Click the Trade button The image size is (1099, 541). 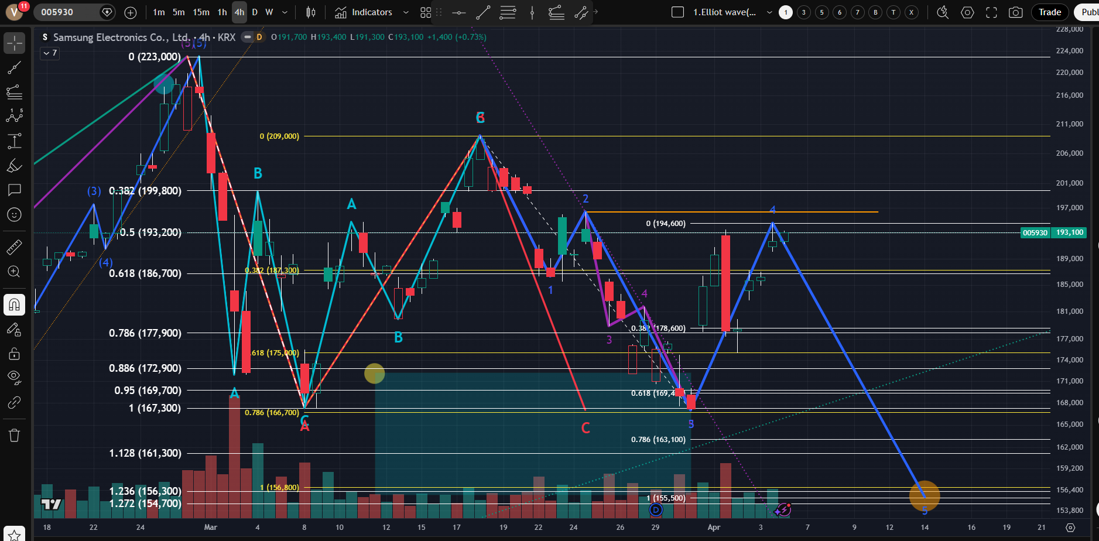[x=1049, y=12]
